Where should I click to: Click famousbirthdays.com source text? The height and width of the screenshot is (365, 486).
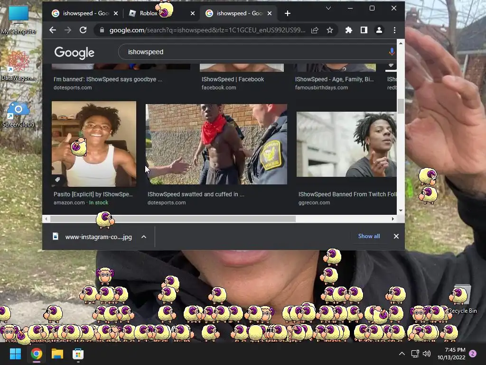click(321, 87)
